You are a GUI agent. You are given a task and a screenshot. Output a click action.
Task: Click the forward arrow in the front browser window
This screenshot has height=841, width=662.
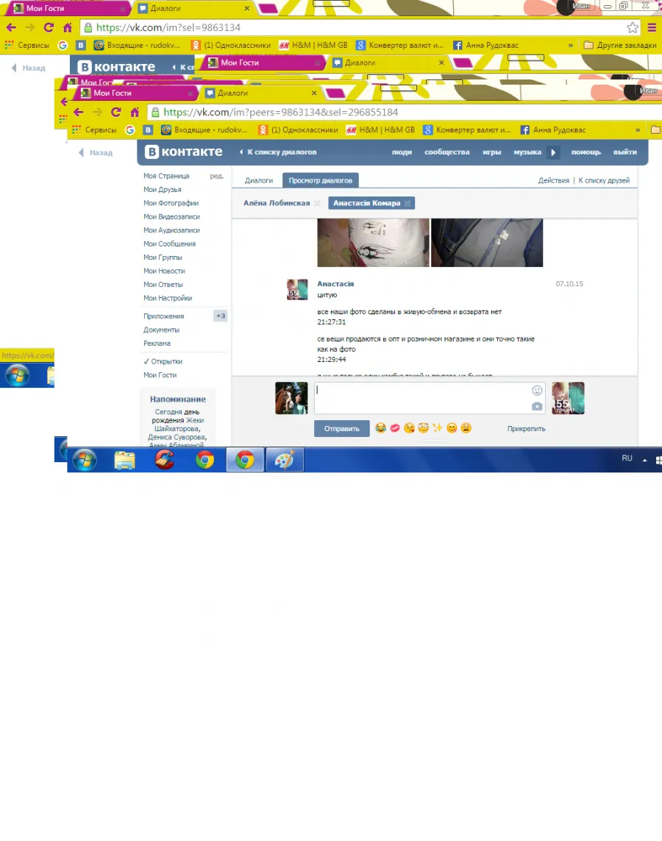tap(97, 112)
